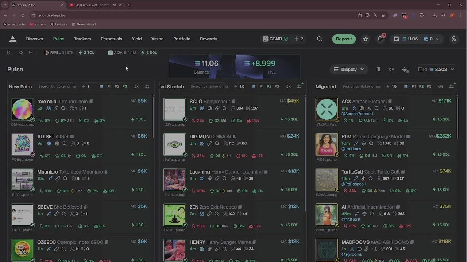Open notifications bell with badge 8

click(381, 39)
